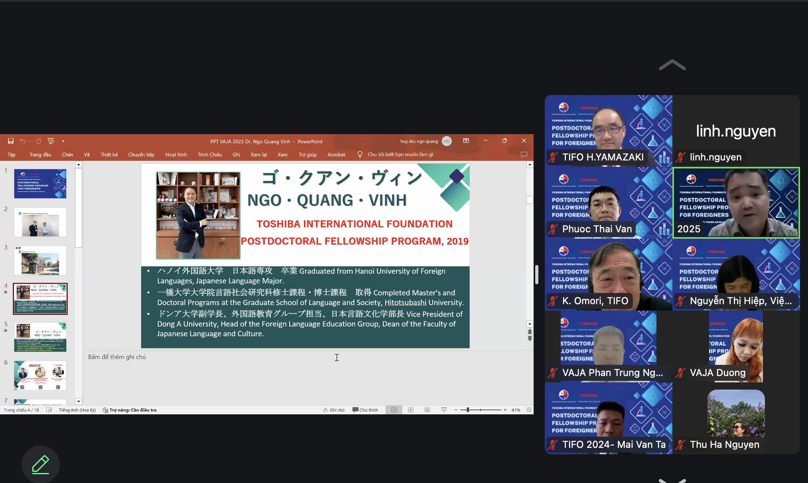This screenshot has width=808, height=483.
Task: Fit slide to current window icon
Action: [529, 410]
